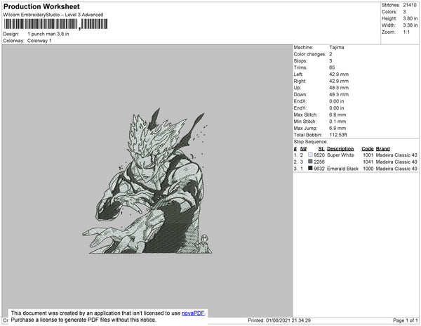Select the embroidery design preview image
Image resolution: width=421 pixels, height=326 pixels.
point(147,181)
